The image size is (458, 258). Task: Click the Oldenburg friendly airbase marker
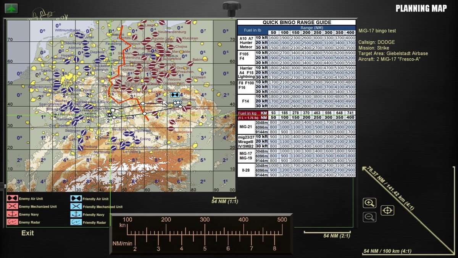tap(85, 42)
